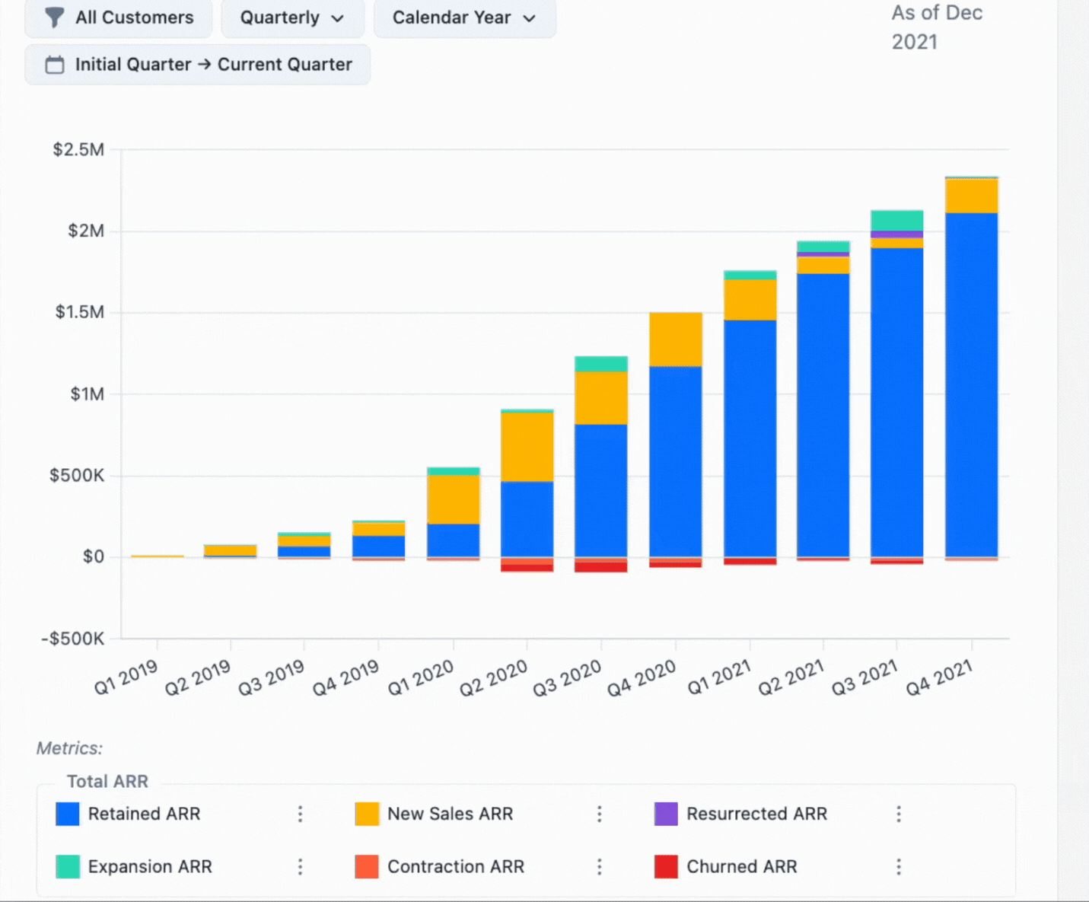Open Initial Quarter to Current Quarter range

[x=198, y=65]
